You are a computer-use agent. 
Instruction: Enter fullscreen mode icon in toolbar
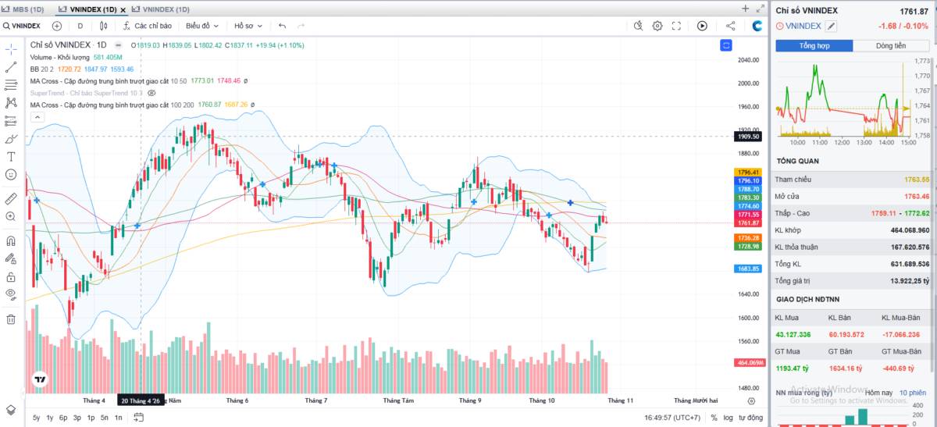(675, 26)
